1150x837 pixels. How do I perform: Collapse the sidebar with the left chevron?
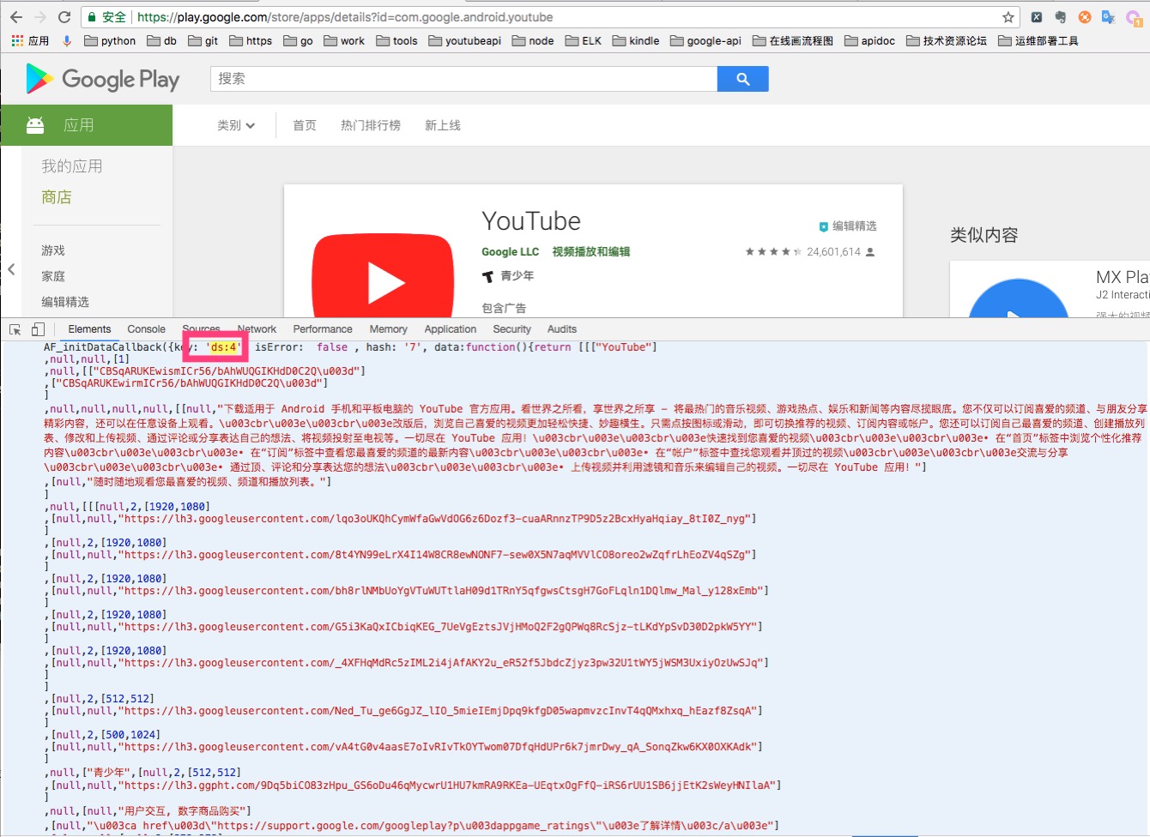click(11, 269)
